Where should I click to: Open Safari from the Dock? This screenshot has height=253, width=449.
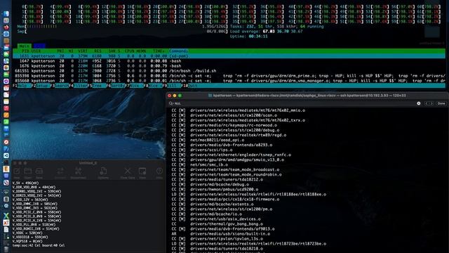(x=6, y=34)
